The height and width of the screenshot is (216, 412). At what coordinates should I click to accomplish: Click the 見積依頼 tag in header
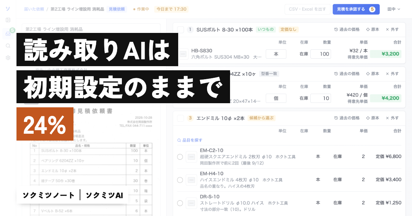[x=117, y=9]
